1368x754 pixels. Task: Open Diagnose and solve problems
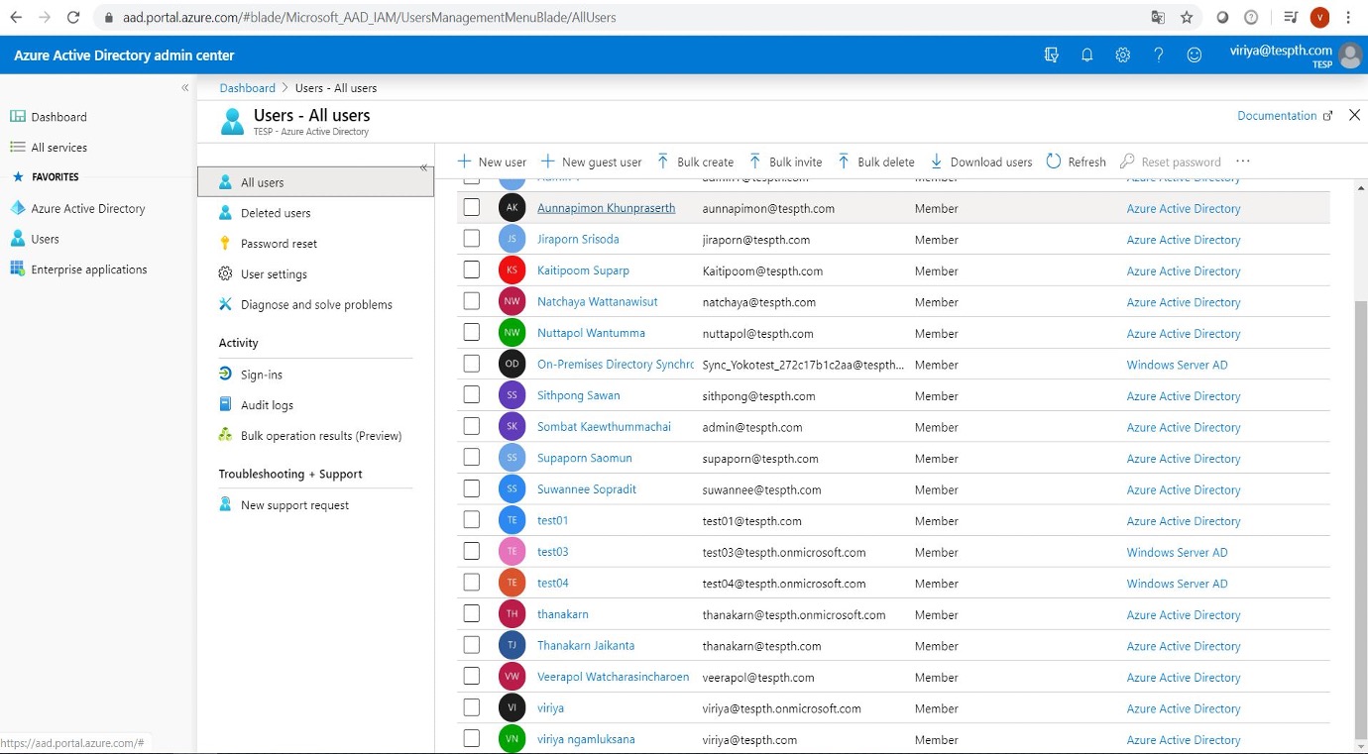(315, 305)
